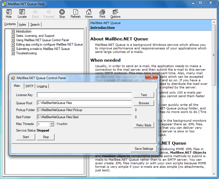Click the Hide toolbar icon
The width and height of the screenshot is (219, 179).
pyautogui.click(x=9, y=14)
